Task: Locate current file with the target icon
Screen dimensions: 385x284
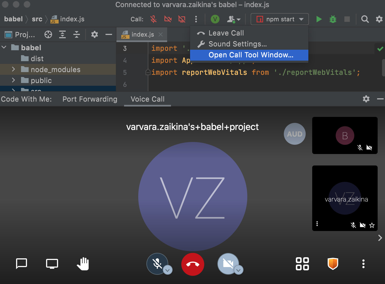Action: coord(48,34)
